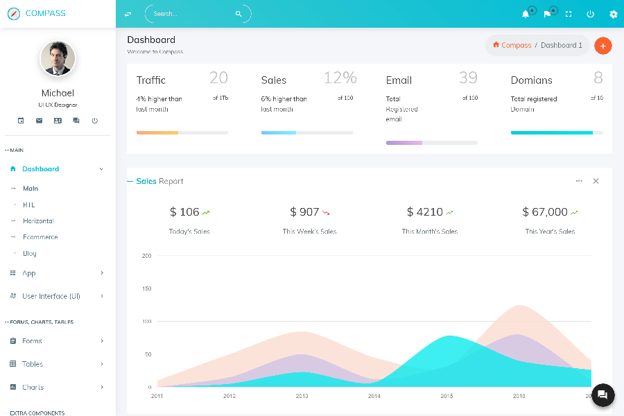Click the flag icon in top bar
The height and width of the screenshot is (416, 624).
pyautogui.click(x=547, y=14)
